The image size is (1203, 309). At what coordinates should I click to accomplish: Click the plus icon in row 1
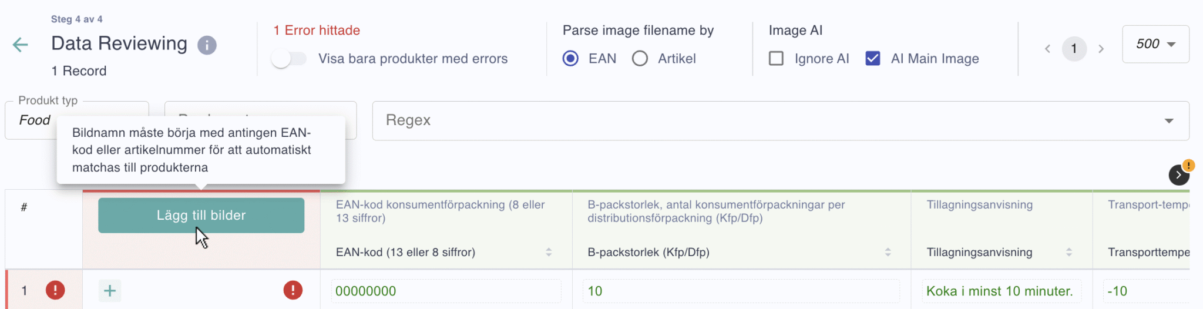pyautogui.click(x=110, y=291)
